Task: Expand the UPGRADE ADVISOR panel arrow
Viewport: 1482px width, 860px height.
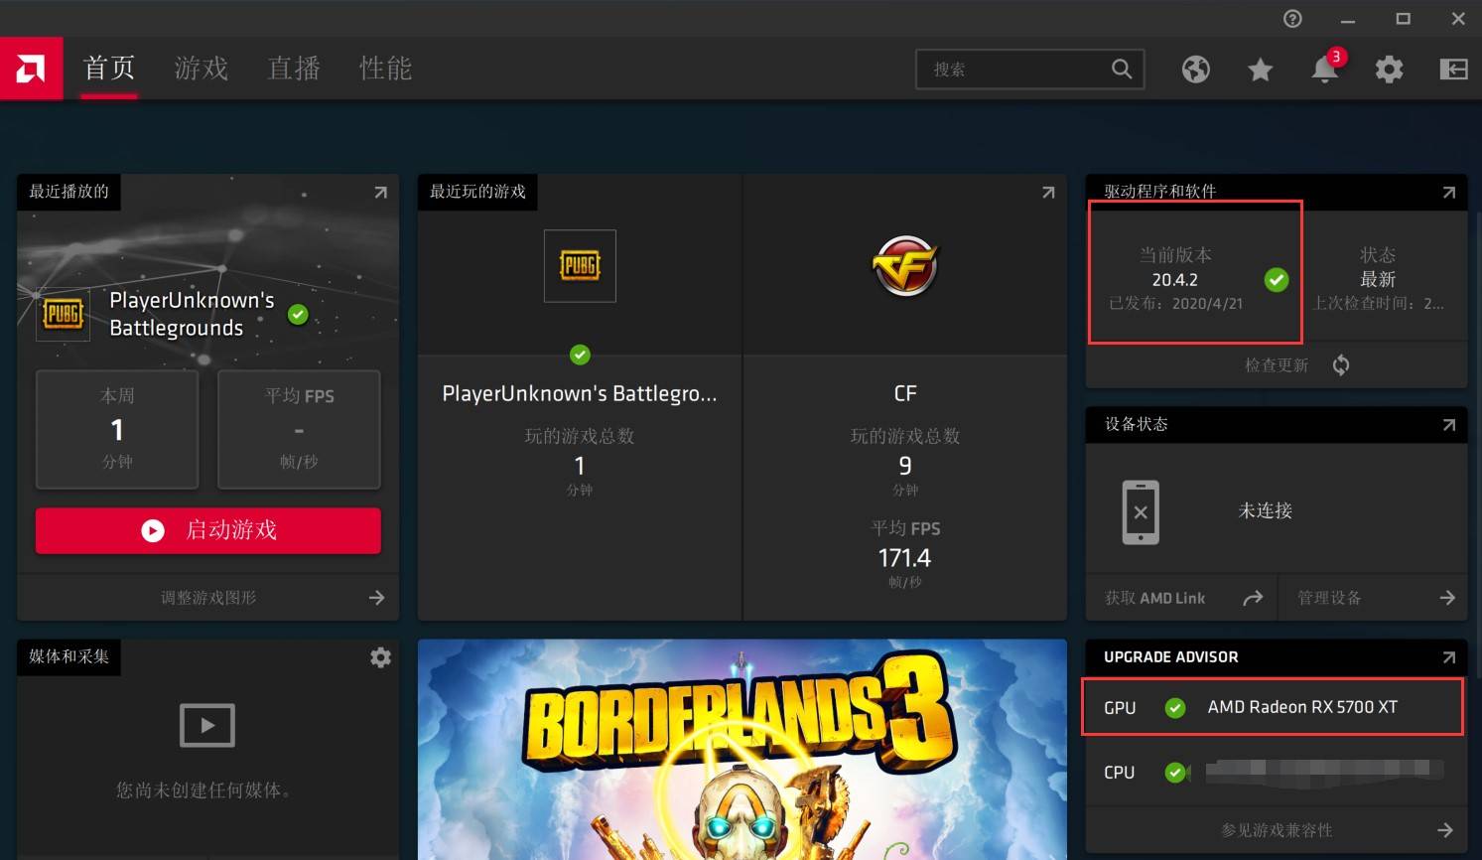Action: (x=1449, y=657)
